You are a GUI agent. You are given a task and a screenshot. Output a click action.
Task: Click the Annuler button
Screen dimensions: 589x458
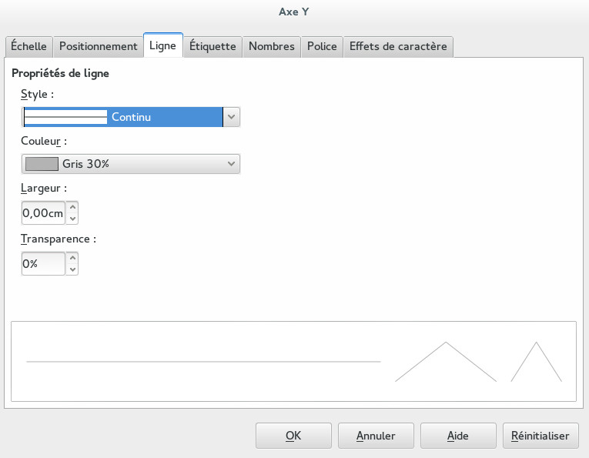376,436
